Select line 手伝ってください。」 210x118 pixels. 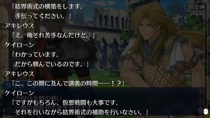pyautogui.click(x=43, y=16)
